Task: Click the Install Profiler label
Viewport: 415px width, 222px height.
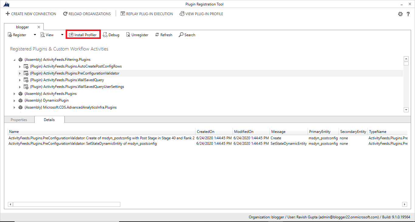Action: tap(85, 35)
